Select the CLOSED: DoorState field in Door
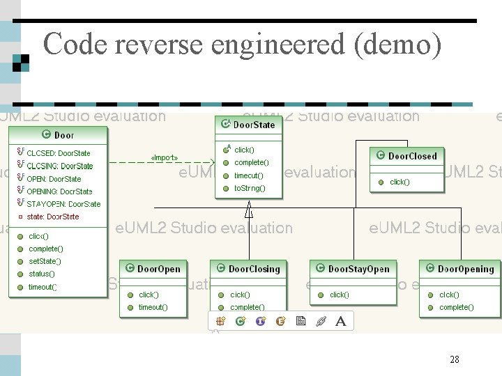This screenshot has height=376, width=502. 54,152
